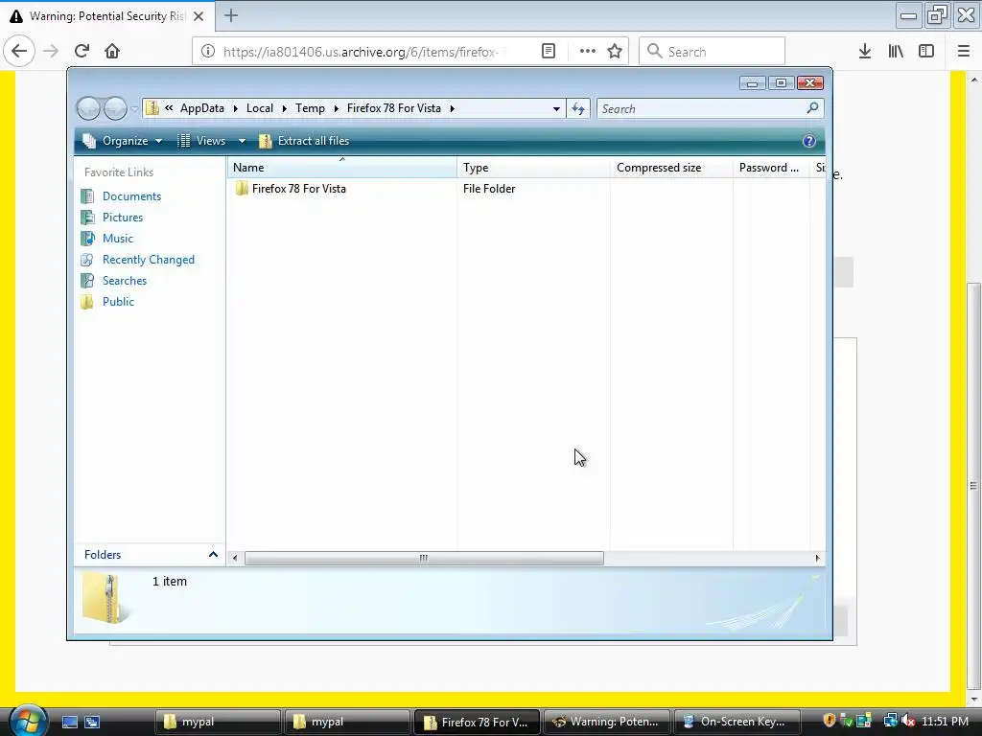Open Explorer help icon
The height and width of the screenshot is (736, 982).
coord(809,141)
